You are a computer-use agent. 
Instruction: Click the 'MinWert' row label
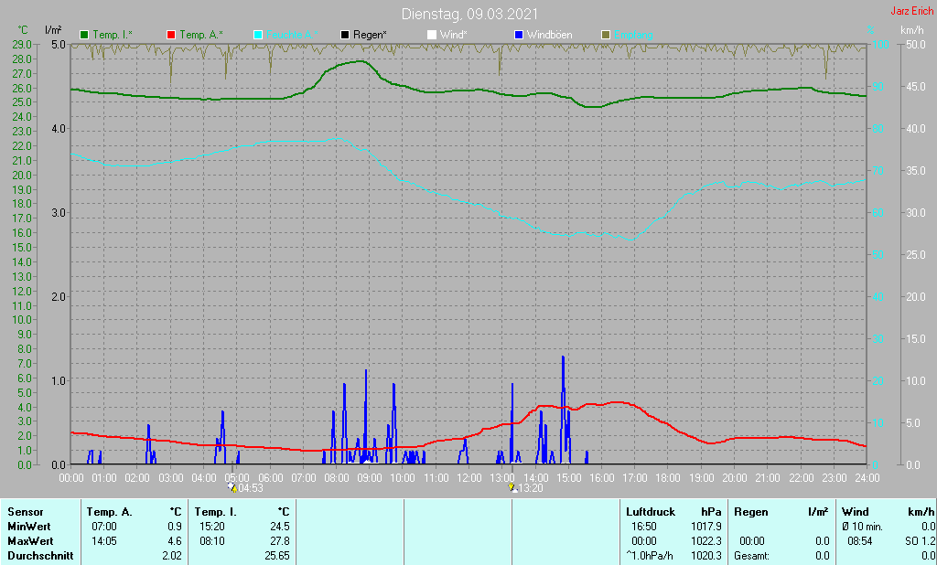[29, 527]
